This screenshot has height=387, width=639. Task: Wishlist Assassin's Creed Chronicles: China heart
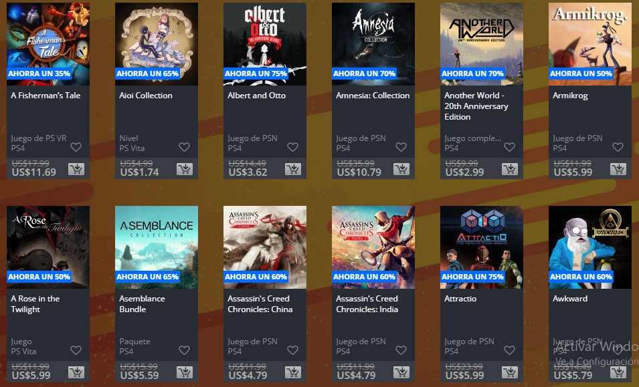[292, 350]
